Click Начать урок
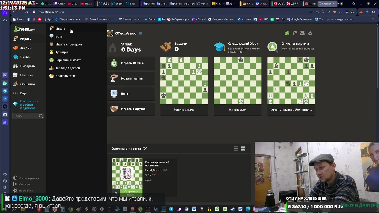The image size is (379, 213). [238, 110]
